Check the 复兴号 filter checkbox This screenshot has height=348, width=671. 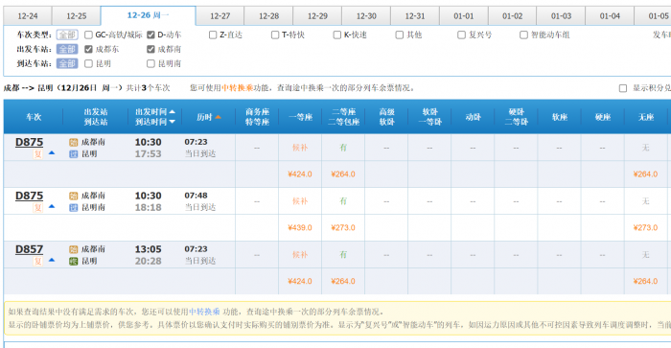[x=461, y=35]
